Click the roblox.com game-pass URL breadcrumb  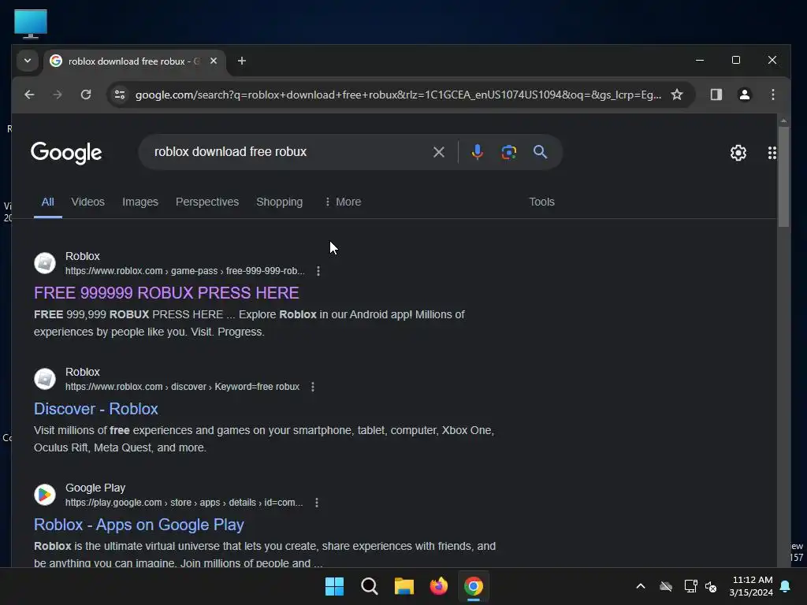184,271
